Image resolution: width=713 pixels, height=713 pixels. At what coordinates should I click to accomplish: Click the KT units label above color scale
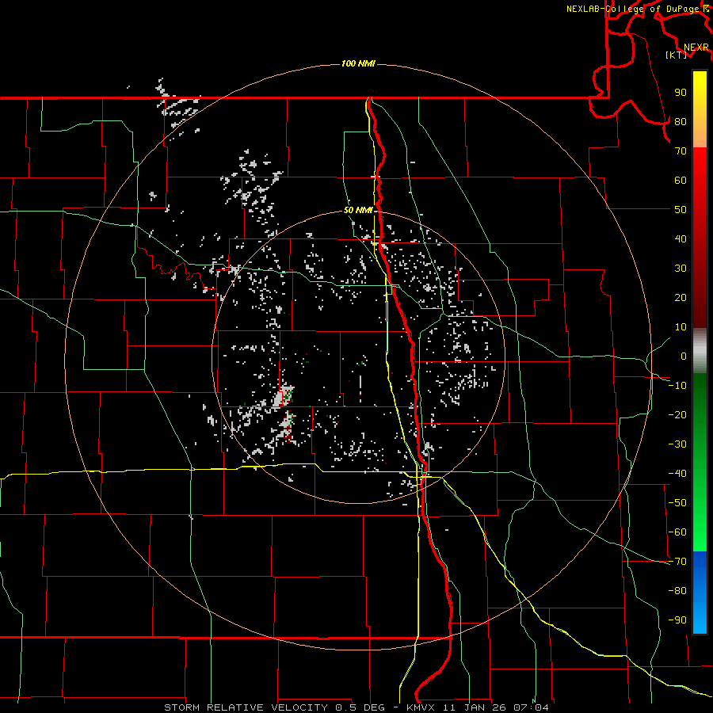[x=677, y=55]
